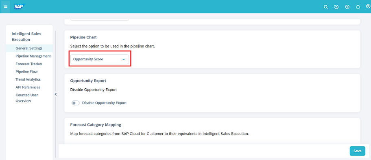The image size is (371, 160).
Task: Open the help question mark icon
Action: click(347, 7)
